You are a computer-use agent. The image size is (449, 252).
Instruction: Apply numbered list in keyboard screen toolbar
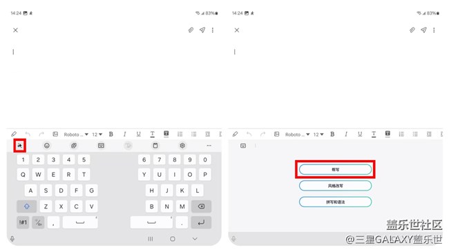point(180,134)
